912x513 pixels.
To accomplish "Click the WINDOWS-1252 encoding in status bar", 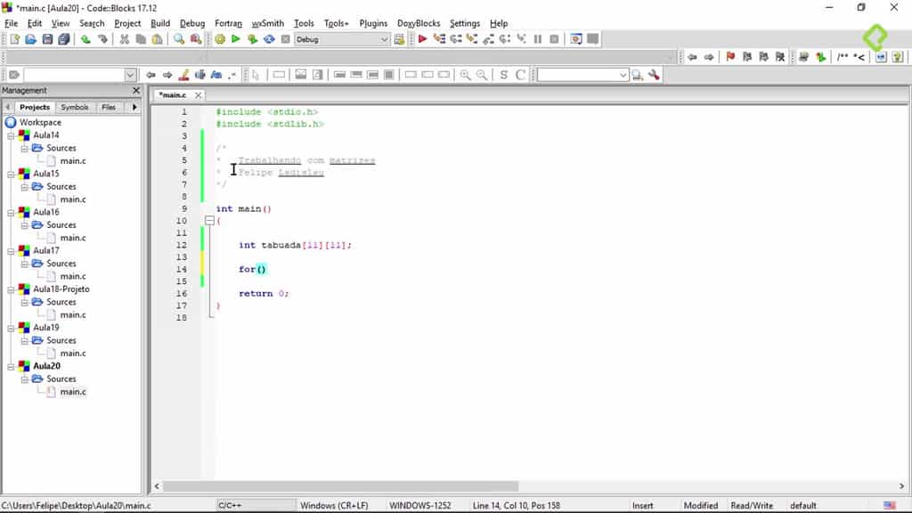I will (x=420, y=506).
